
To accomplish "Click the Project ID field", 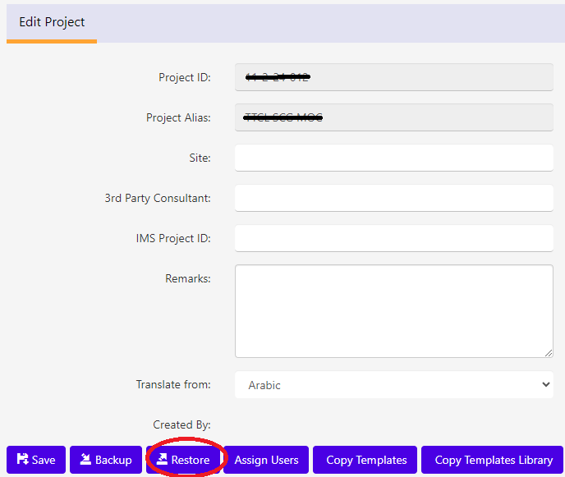I will coord(393,77).
